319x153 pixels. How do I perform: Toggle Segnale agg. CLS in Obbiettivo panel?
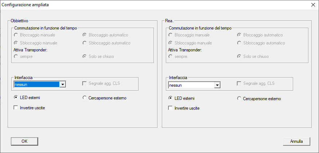pyautogui.click(x=85, y=83)
